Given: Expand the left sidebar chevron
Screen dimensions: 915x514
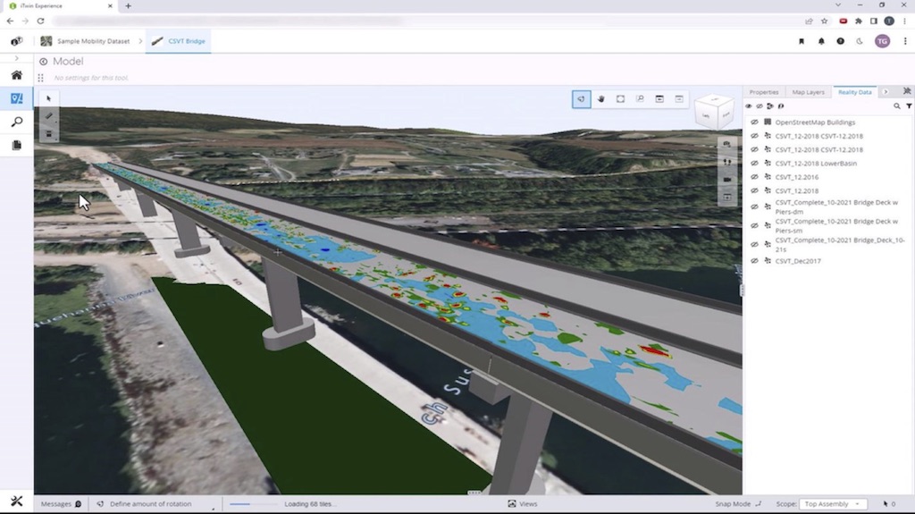Looking at the screenshot, I should coord(16,58).
